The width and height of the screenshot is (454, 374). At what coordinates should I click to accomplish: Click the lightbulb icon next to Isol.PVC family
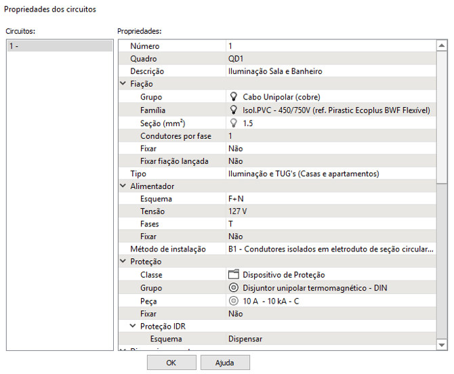[x=234, y=110]
